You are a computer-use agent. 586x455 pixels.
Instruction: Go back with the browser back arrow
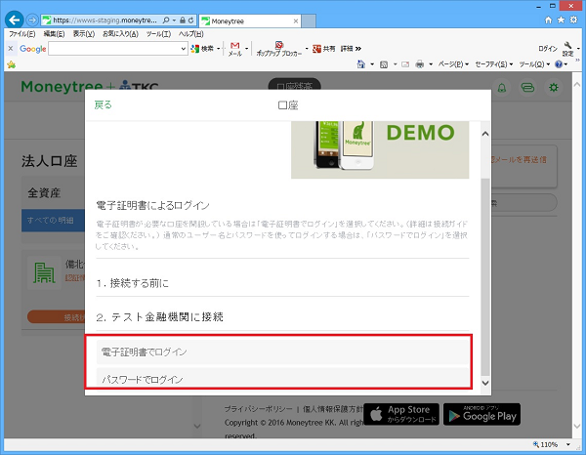click(x=15, y=20)
